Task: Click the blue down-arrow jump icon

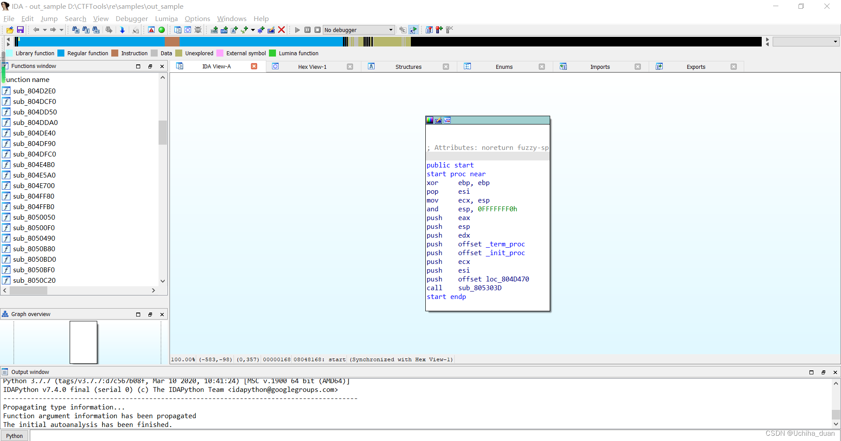Action: tap(122, 30)
